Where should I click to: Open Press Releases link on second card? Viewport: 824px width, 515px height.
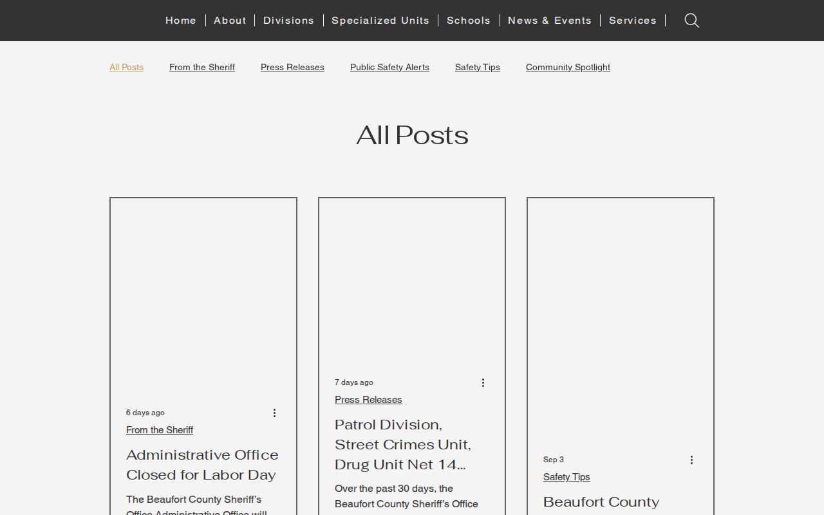tap(368, 400)
